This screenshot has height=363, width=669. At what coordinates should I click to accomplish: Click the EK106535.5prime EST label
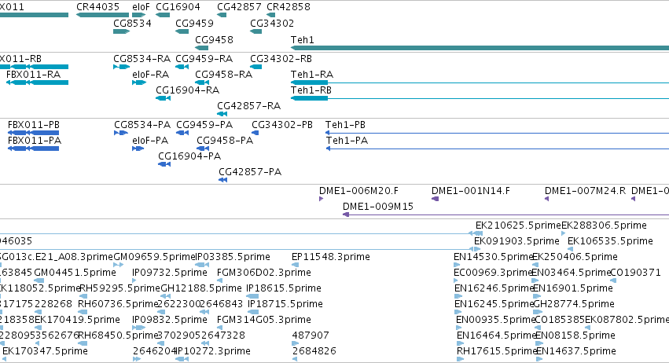610,241
